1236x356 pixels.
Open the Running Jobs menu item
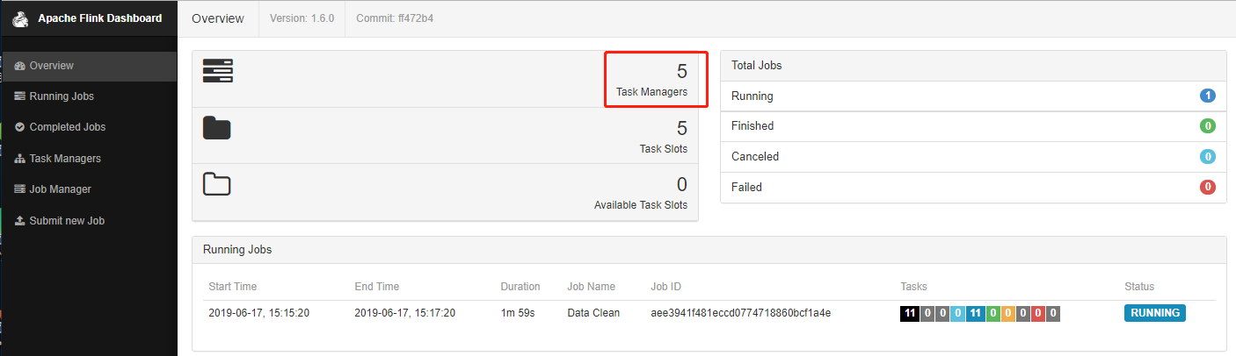click(x=62, y=96)
